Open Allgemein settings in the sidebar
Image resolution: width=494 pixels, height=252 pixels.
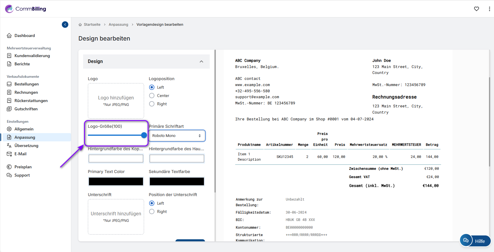click(x=24, y=129)
